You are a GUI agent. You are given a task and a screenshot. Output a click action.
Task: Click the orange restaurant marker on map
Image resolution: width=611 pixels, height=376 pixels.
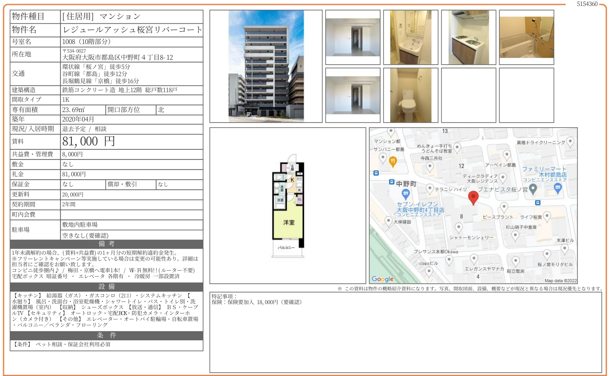tap(393, 161)
